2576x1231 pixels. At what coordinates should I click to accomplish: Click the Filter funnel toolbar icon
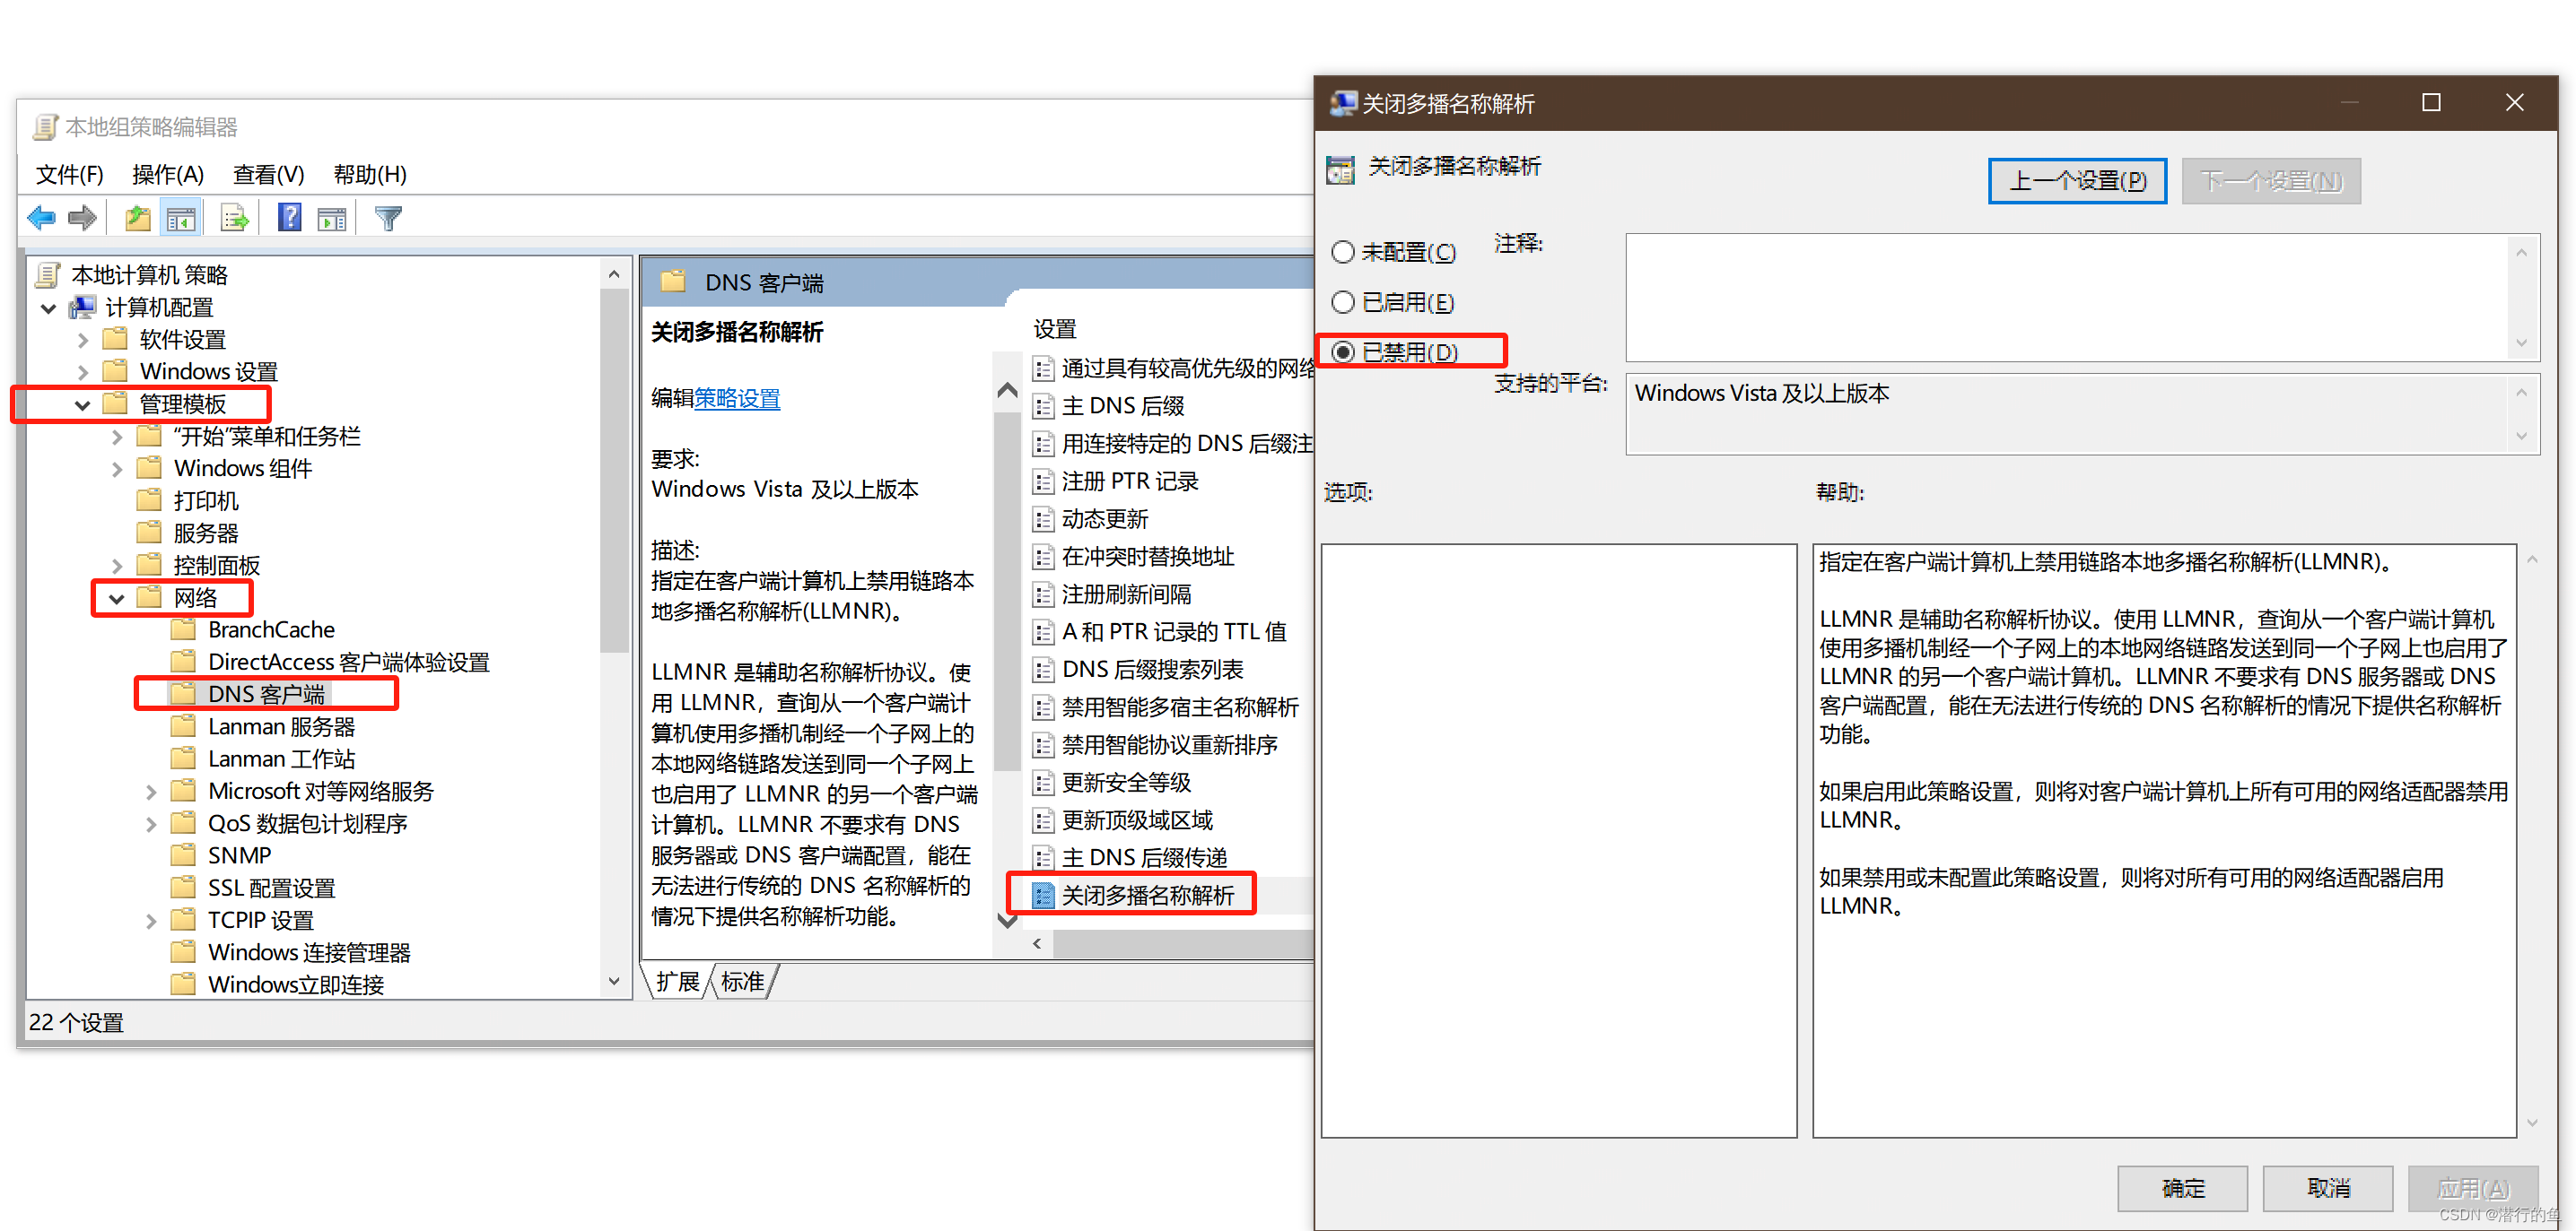pyautogui.click(x=388, y=218)
